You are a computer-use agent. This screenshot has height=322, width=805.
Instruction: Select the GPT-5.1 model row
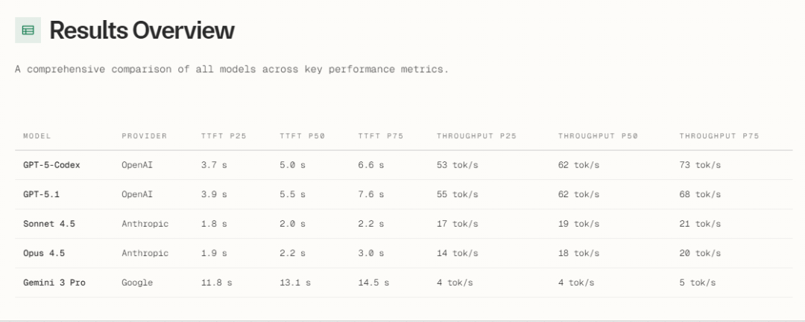(x=40, y=194)
